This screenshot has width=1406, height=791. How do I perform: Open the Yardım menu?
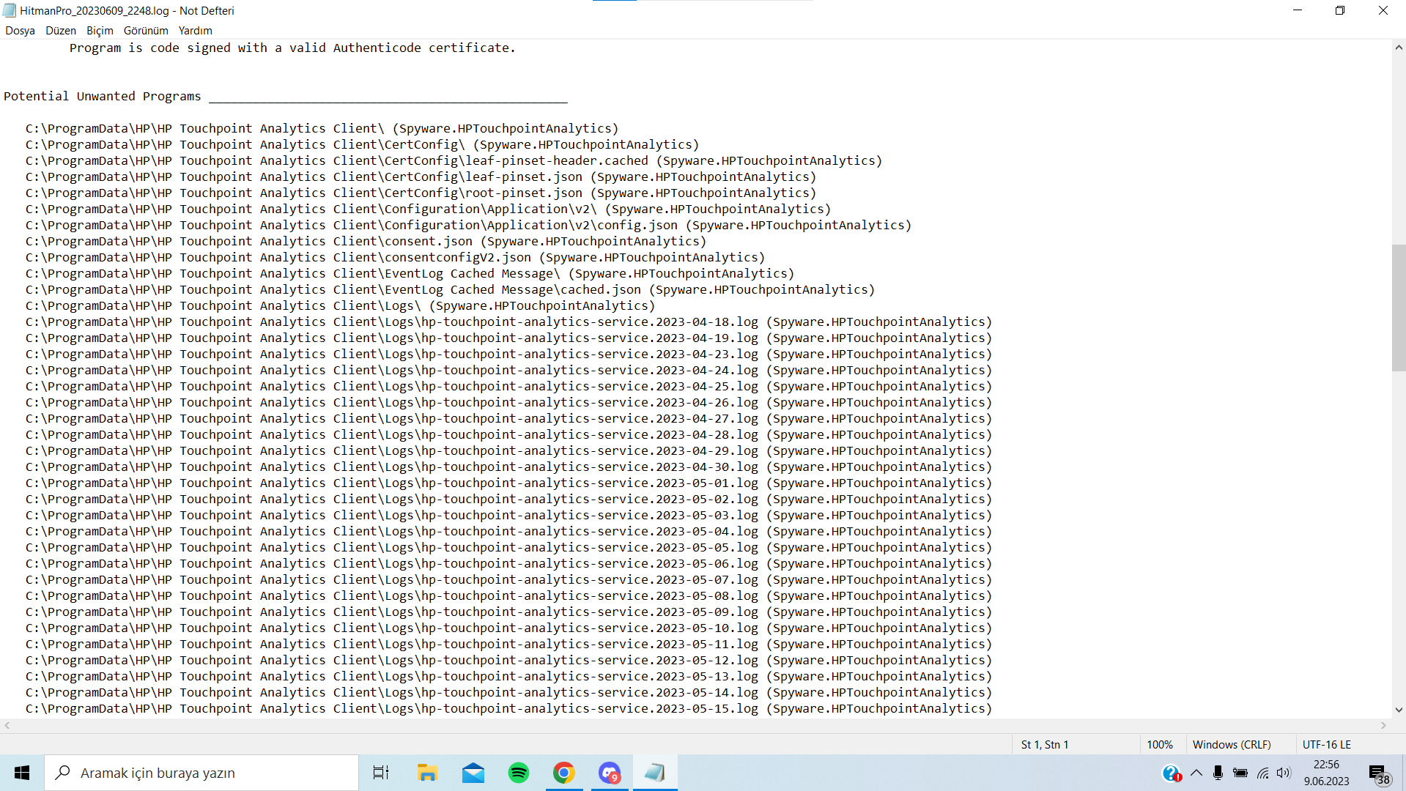195,31
